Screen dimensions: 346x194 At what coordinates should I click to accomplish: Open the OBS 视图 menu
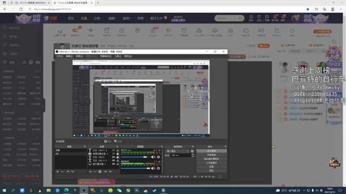pyautogui.click(x=79, y=56)
